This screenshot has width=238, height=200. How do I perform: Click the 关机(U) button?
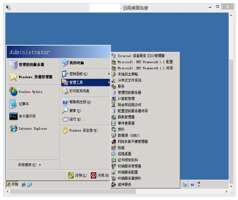click(x=100, y=175)
